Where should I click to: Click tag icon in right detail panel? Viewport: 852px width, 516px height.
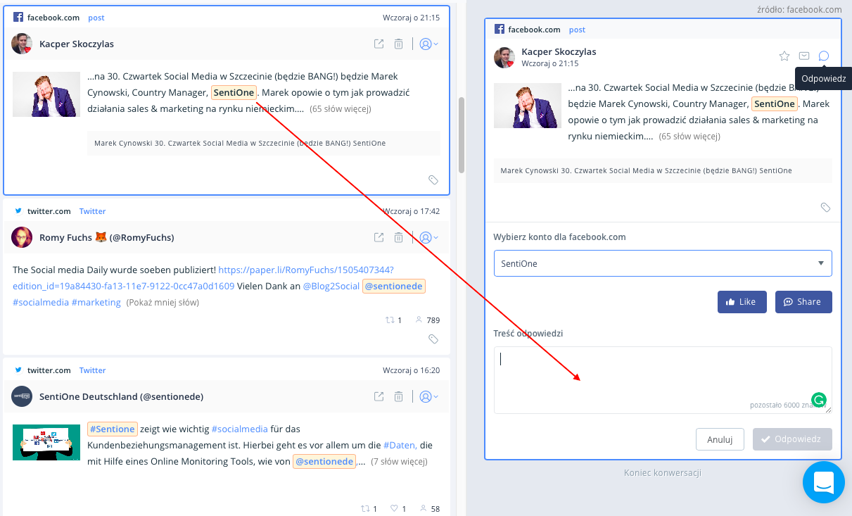825,208
